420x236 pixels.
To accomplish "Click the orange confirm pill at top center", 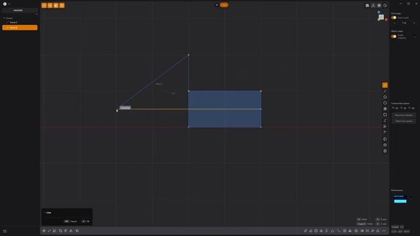I will 224,5.
